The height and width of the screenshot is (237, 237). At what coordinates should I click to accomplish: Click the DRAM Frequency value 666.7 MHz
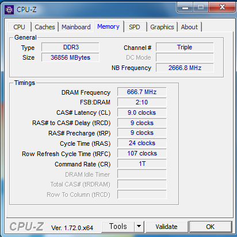(142, 92)
